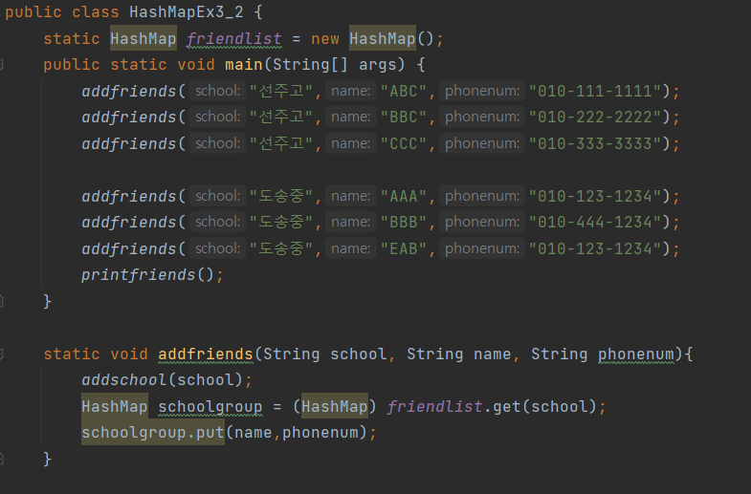The height and width of the screenshot is (494, 751).
Task: Click the String school parameter in the addfriends signature
Action: pos(324,354)
